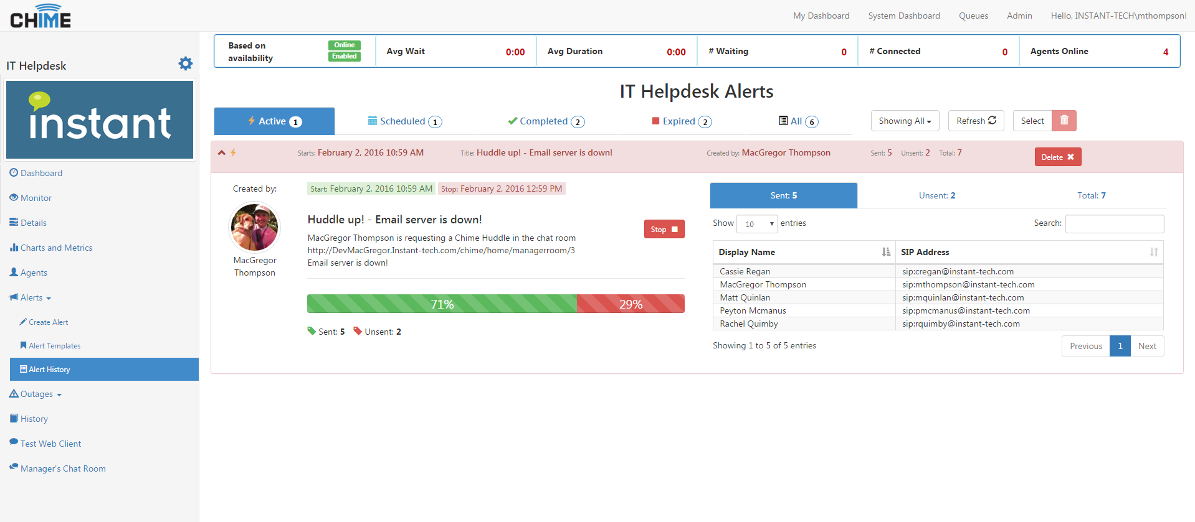
Task: Click the queue settings gear icon
Action: 186,63
